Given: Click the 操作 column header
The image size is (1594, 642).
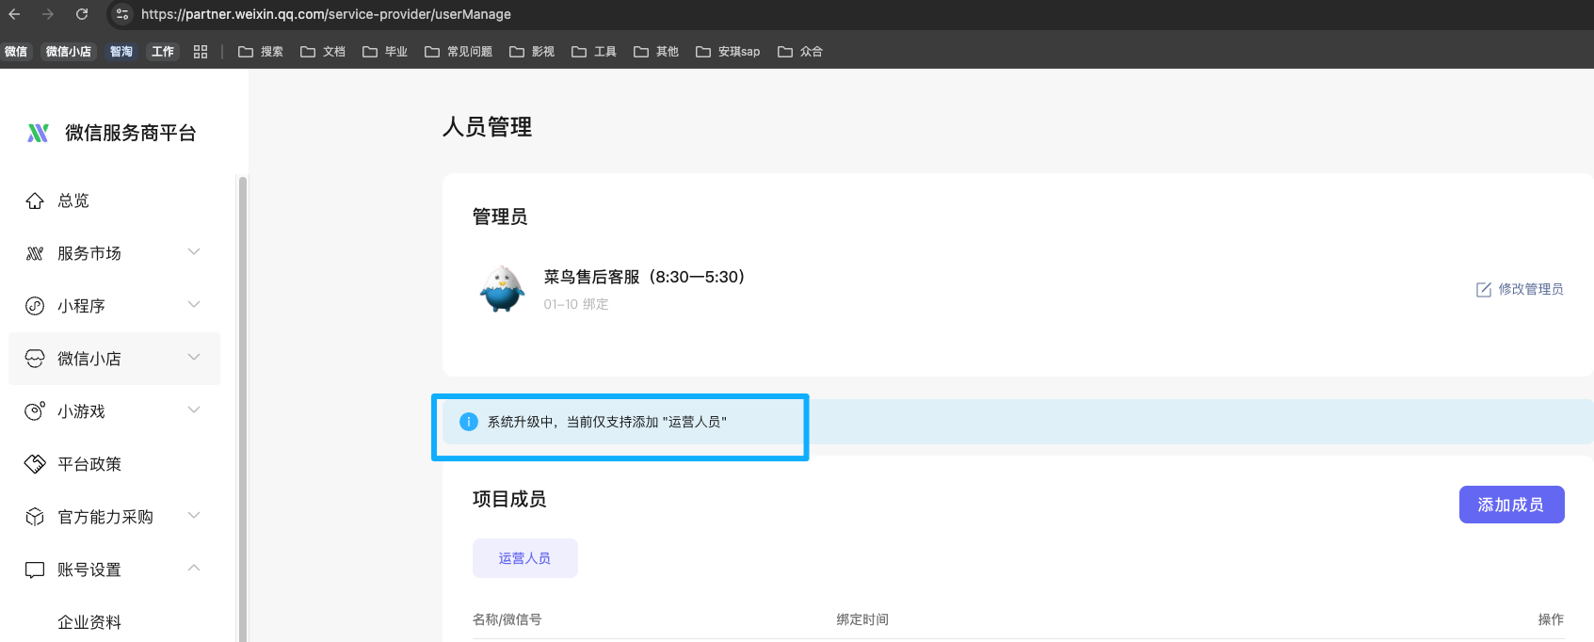Looking at the screenshot, I should pyautogui.click(x=1551, y=619).
